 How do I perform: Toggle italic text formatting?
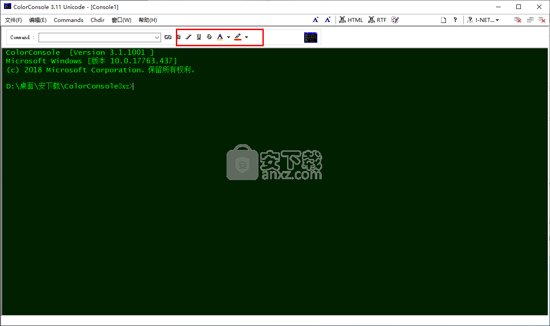coord(188,37)
